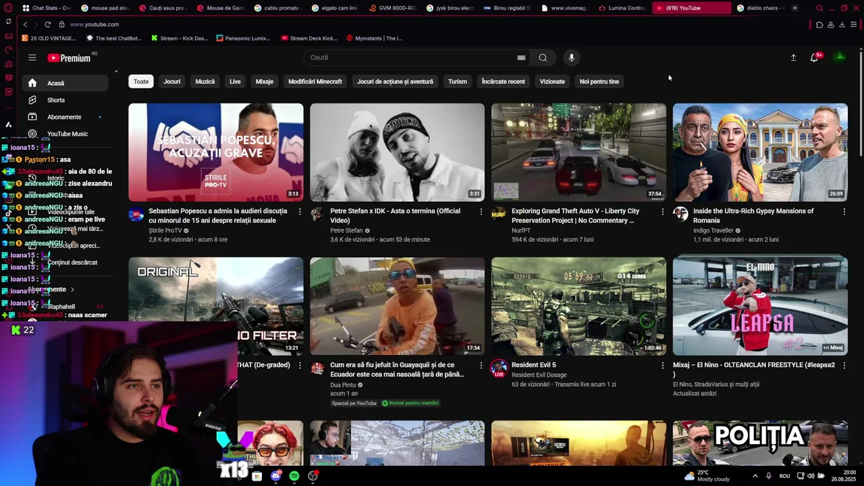Open browser downloads icon

click(842, 24)
